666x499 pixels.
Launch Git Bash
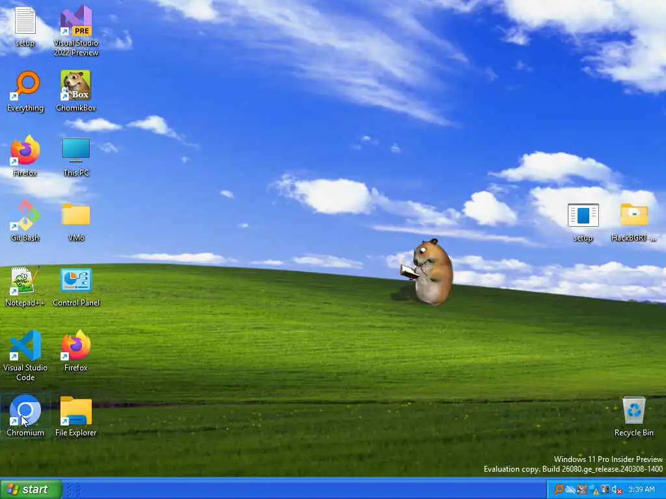pyautogui.click(x=25, y=221)
